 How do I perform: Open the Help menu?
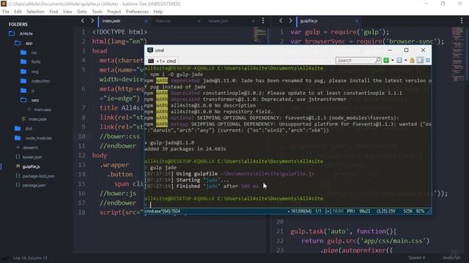158,12
